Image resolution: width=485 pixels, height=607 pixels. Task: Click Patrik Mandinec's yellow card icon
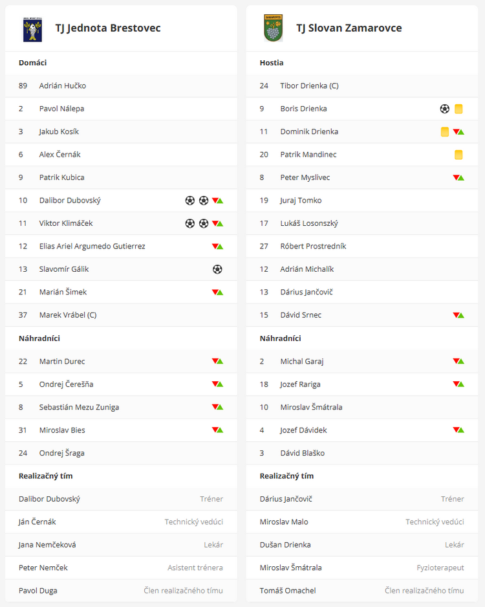(458, 155)
